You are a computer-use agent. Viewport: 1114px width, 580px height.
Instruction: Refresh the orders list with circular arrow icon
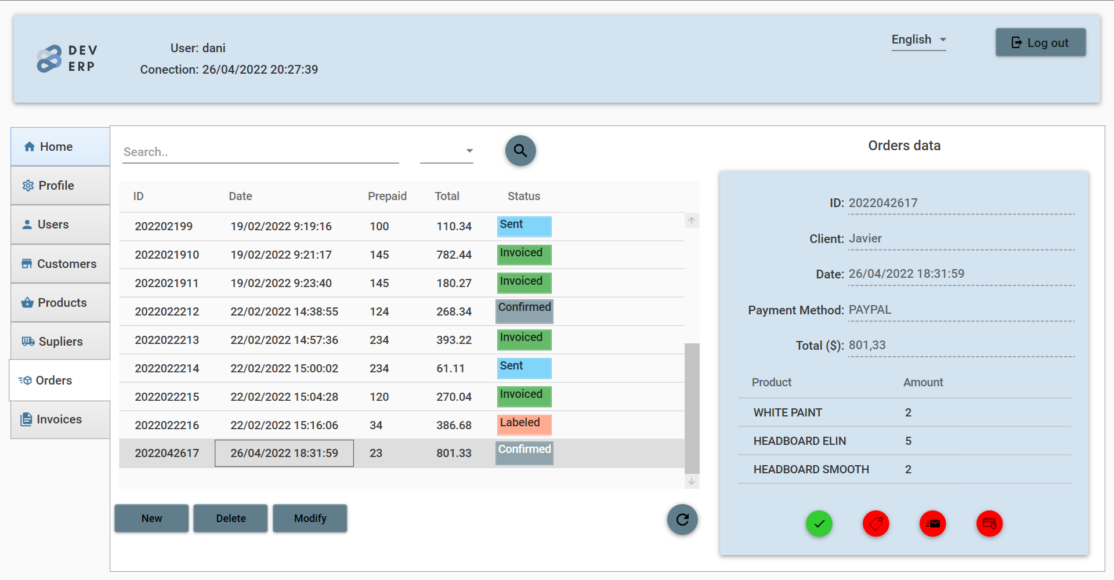(x=682, y=520)
